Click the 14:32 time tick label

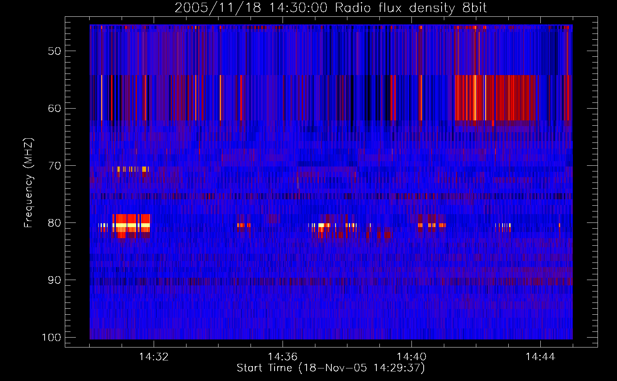(x=154, y=357)
